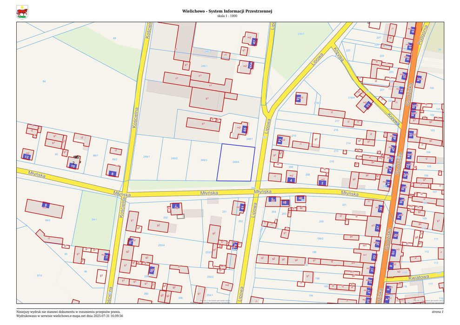Click house number badge 34 on Grodziska
This screenshot has height=325, width=460.
point(419,79)
